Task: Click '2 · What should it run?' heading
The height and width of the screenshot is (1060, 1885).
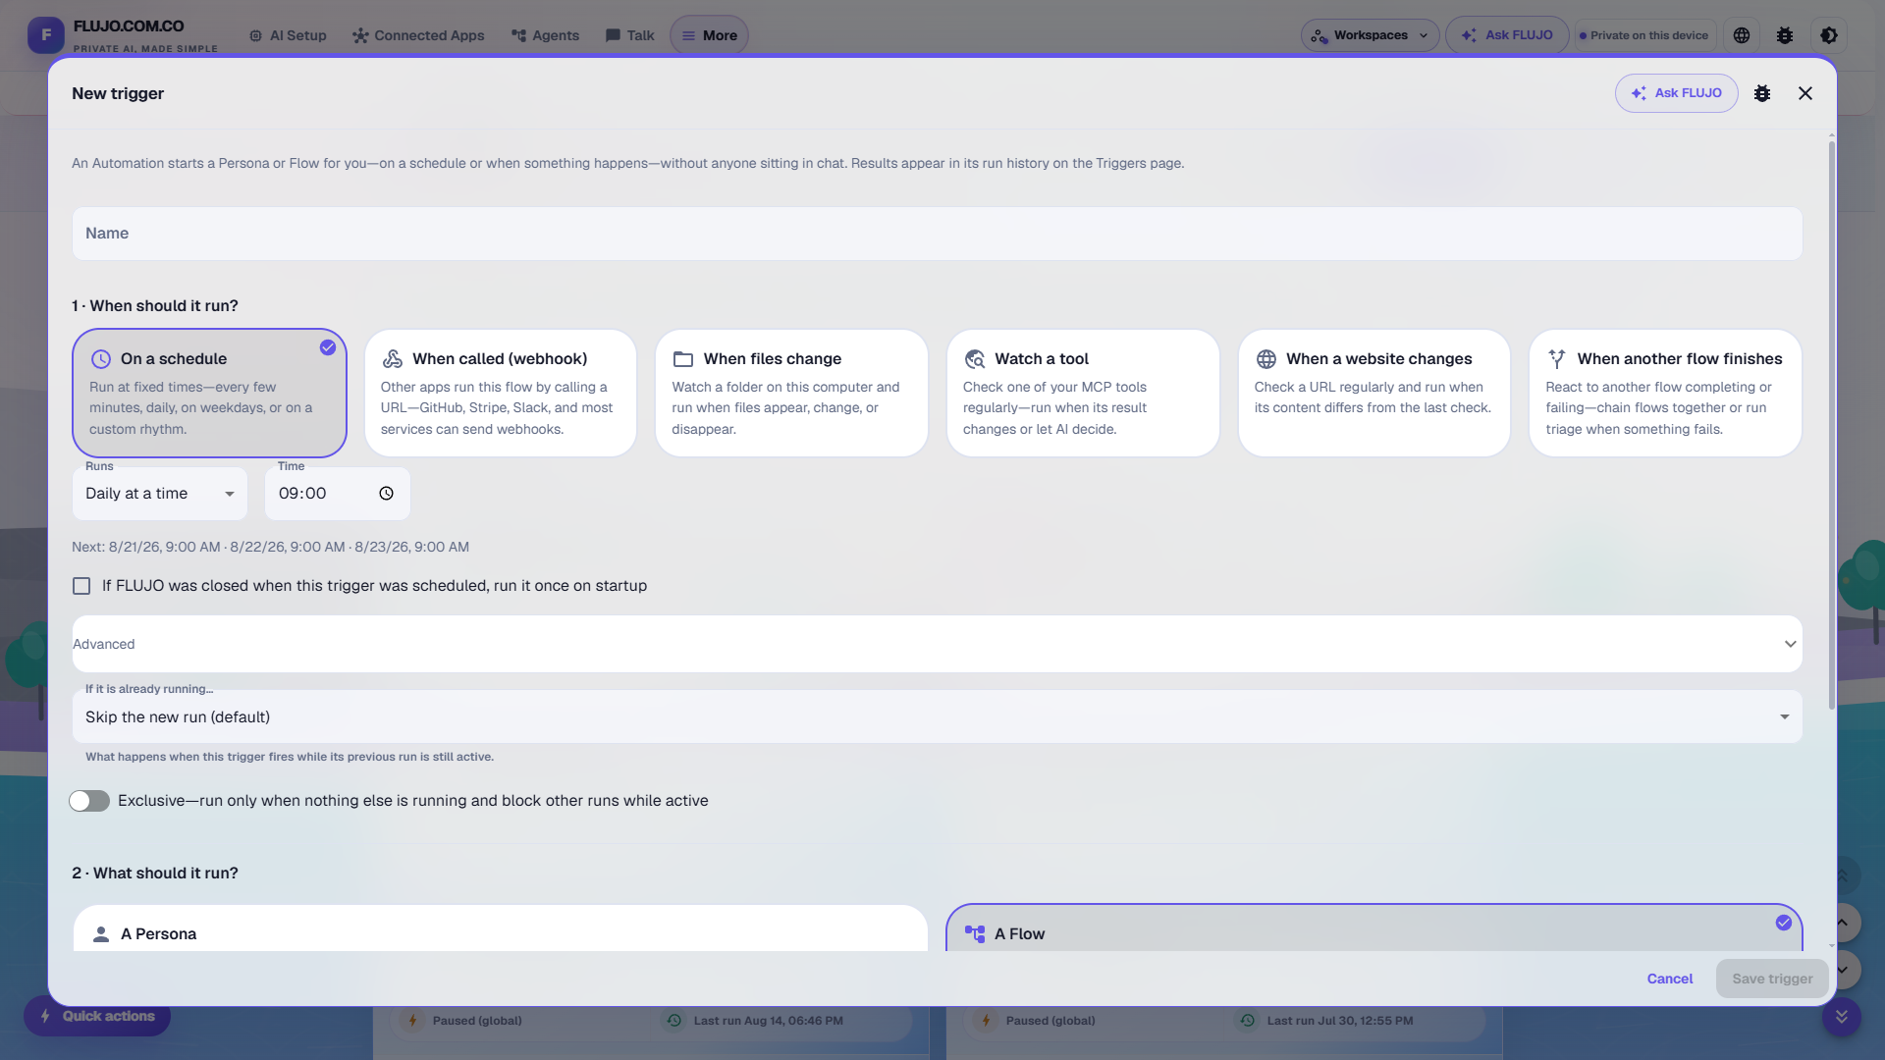Action: coord(155,874)
